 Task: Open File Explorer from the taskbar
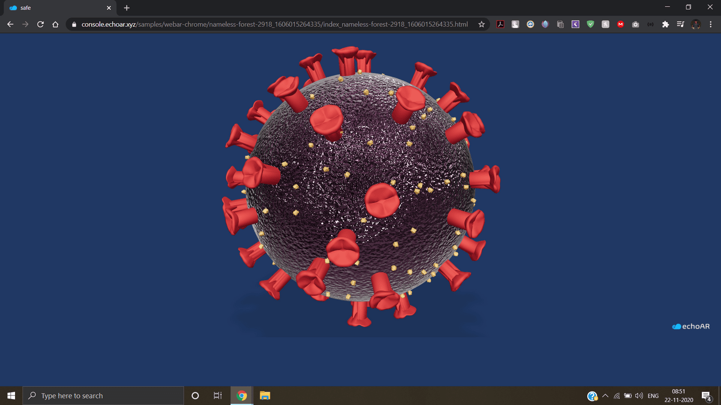(x=265, y=395)
